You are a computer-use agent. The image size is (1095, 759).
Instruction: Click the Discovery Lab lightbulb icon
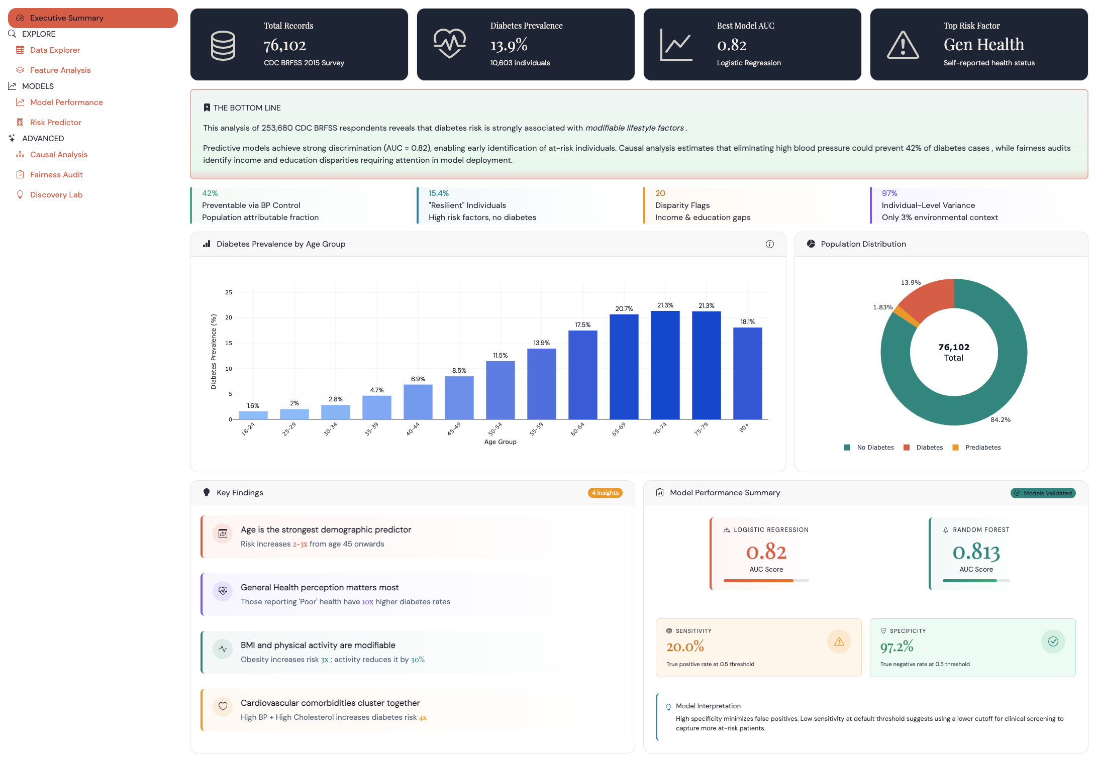tap(20, 194)
